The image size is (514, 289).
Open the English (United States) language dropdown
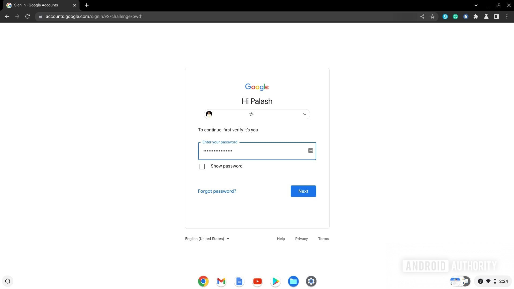point(207,239)
